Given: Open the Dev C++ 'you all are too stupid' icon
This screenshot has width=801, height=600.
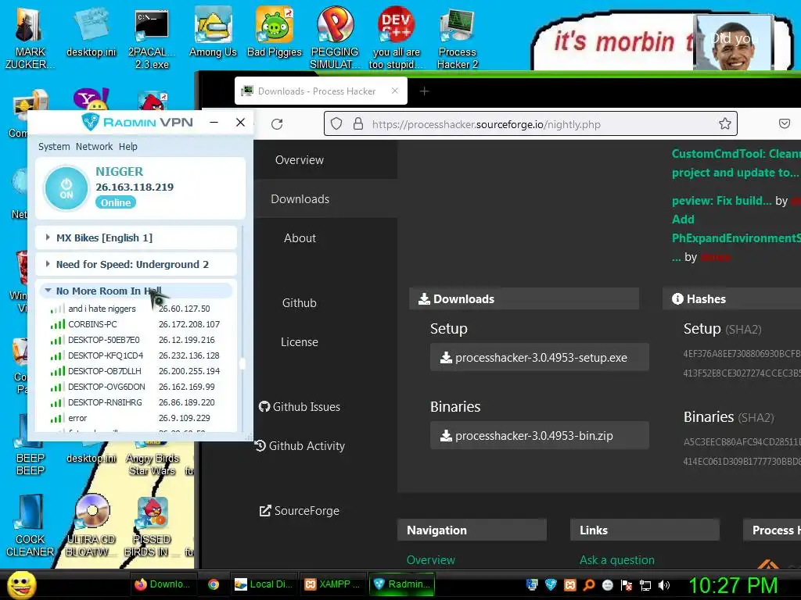Looking at the screenshot, I should pyautogui.click(x=396, y=37).
